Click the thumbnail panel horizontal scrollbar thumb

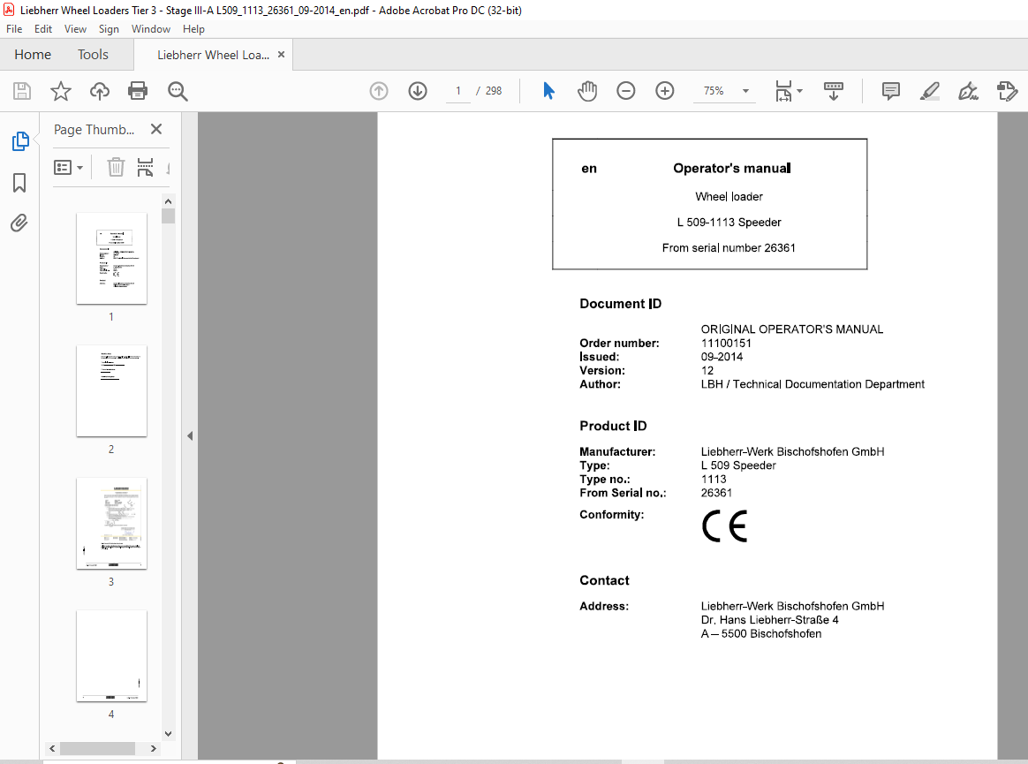coord(98,748)
